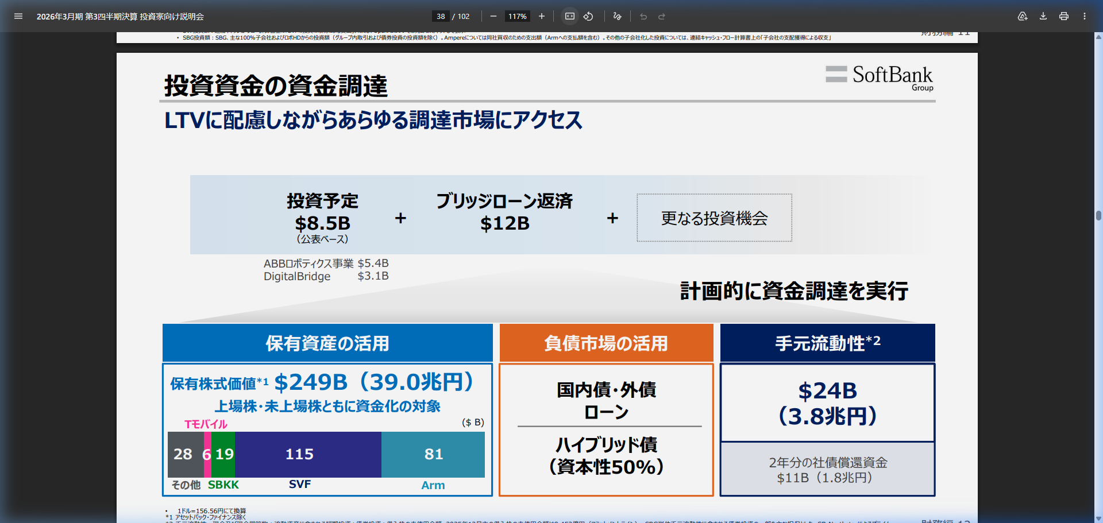Download the PDF document
1103x523 pixels.
1042,16
